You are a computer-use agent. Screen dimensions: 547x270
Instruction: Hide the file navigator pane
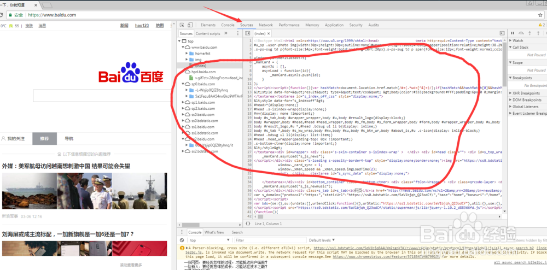click(x=248, y=33)
